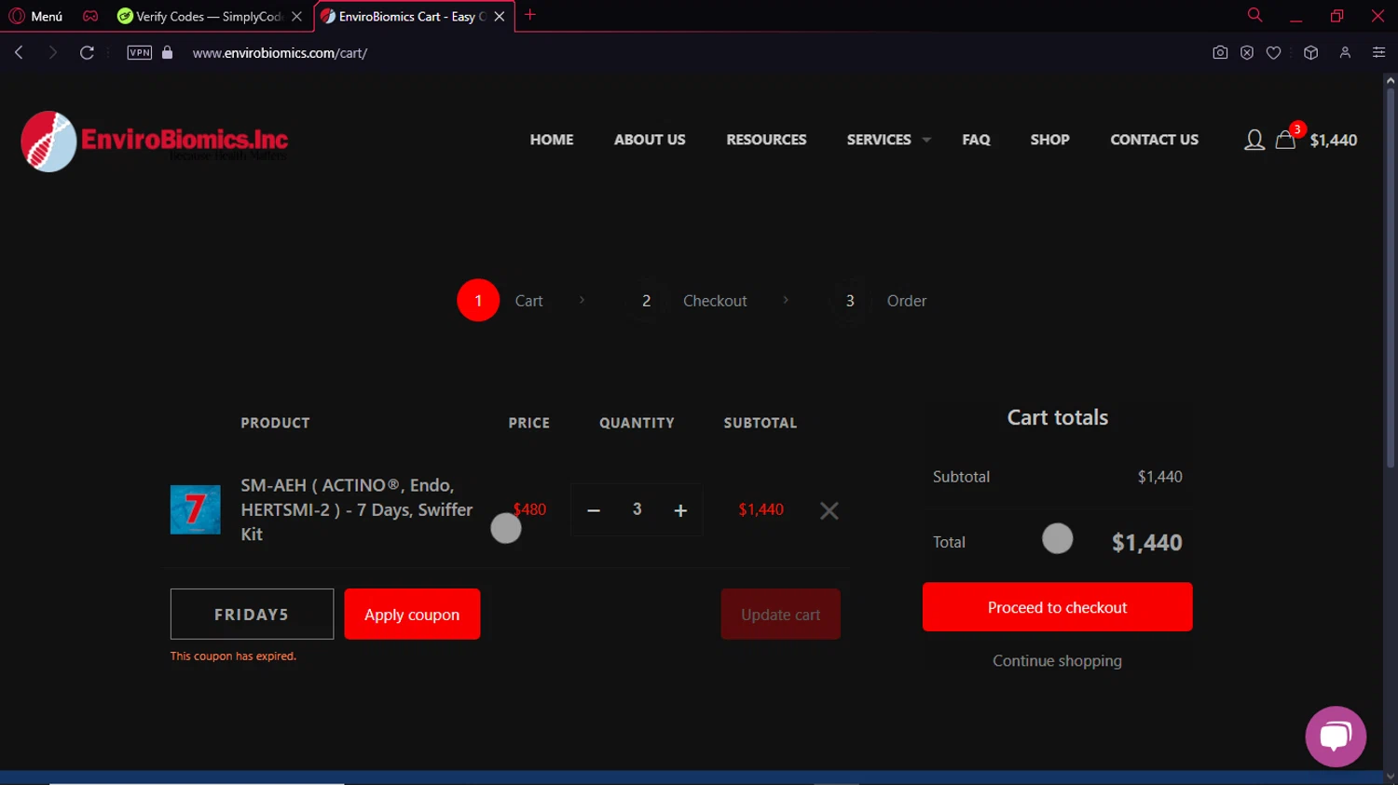Open the Opera Menú button
Image resolution: width=1398 pixels, height=785 pixels.
tap(35, 16)
